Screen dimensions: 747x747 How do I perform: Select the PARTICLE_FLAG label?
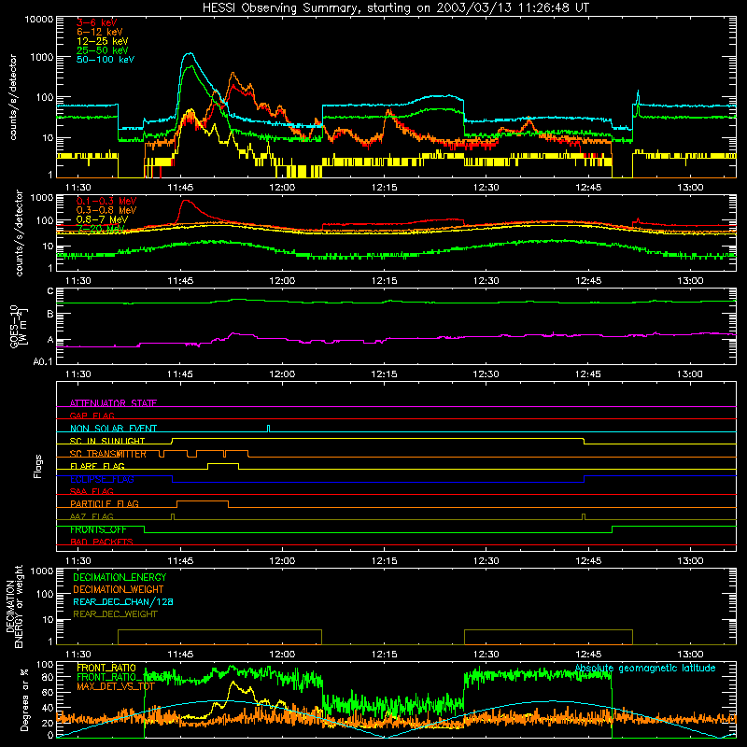(105, 503)
